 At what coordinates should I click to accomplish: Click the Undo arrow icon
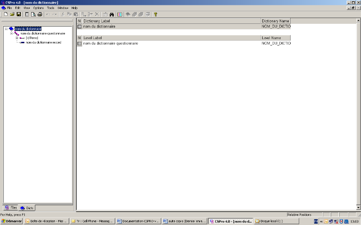tap(48, 14)
